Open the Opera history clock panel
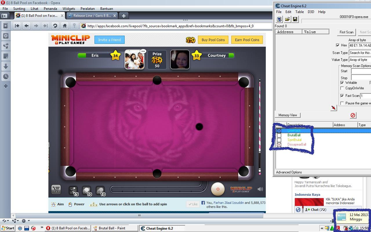The image size is (371, 232). click(6, 77)
